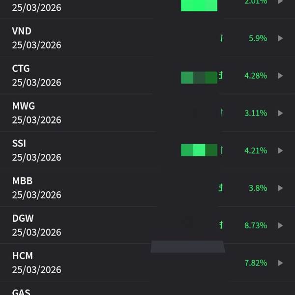
Task: Open details arrow for MWG
Action: (x=280, y=113)
